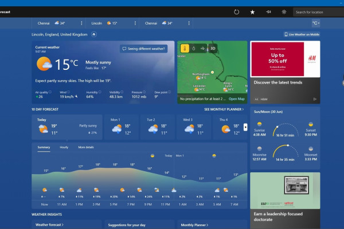344x229 pixels.
Task: Open Monthly Planner insight card
Action: coord(212,224)
